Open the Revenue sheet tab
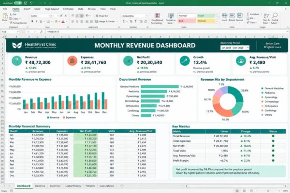The height and width of the screenshot is (193, 290). (40, 186)
